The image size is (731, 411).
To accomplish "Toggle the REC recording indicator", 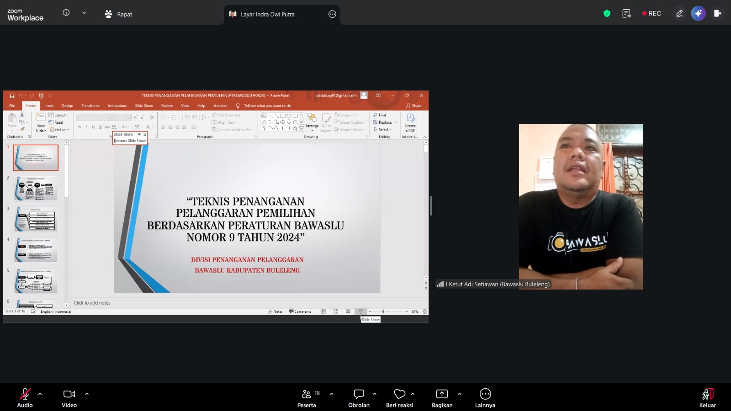I will pos(652,14).
